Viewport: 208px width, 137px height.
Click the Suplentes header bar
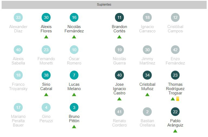[x=104, y=5]
